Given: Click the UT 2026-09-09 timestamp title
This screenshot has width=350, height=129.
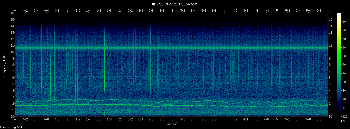Looking at the screenshot, I should tap(175, 4).
